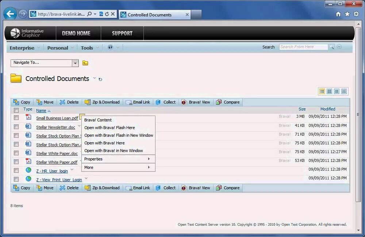The width and height of the screenshot is (365, 237).
Task: Open the Small Business Loan.pdf link
Action: pos(57,118)
